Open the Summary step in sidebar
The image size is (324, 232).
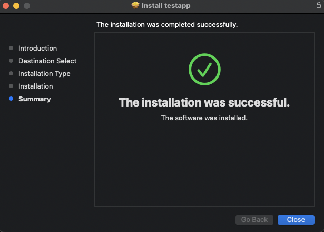[34, 99]
